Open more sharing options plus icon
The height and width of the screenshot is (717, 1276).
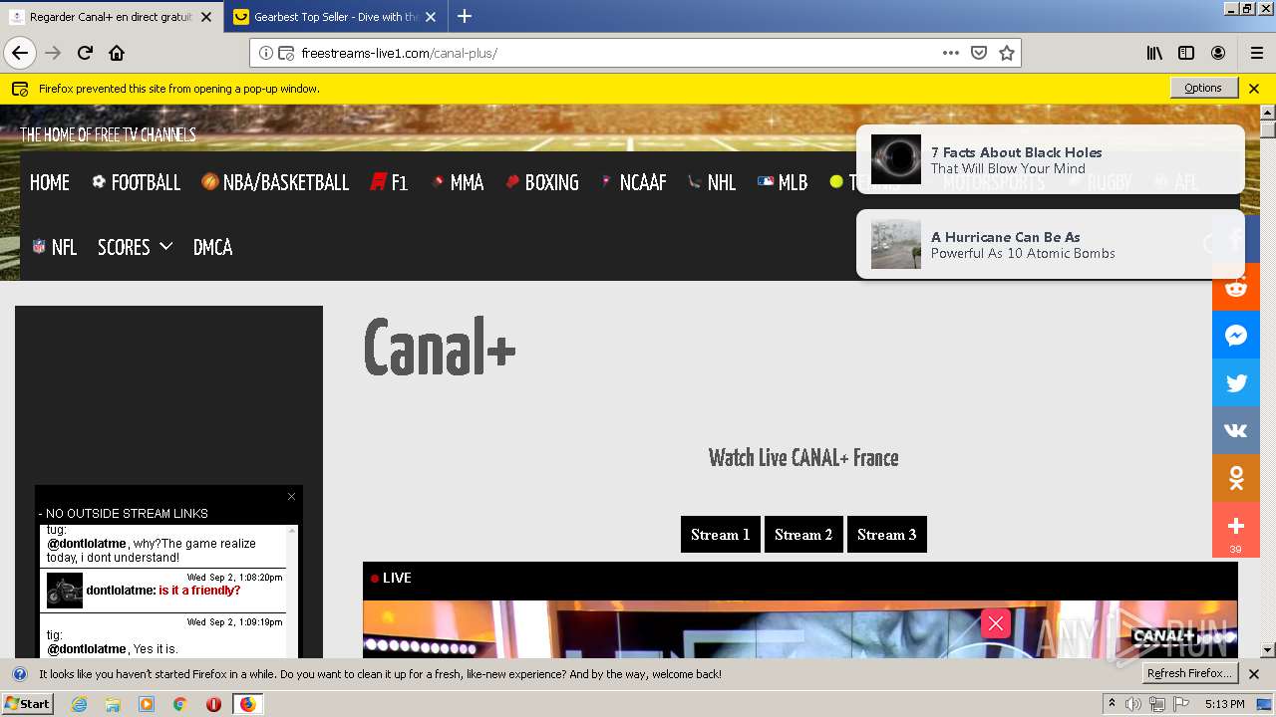(1236, 529)
